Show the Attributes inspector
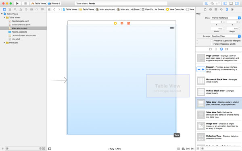Screen dimensions: 242x151 [221, 9]
